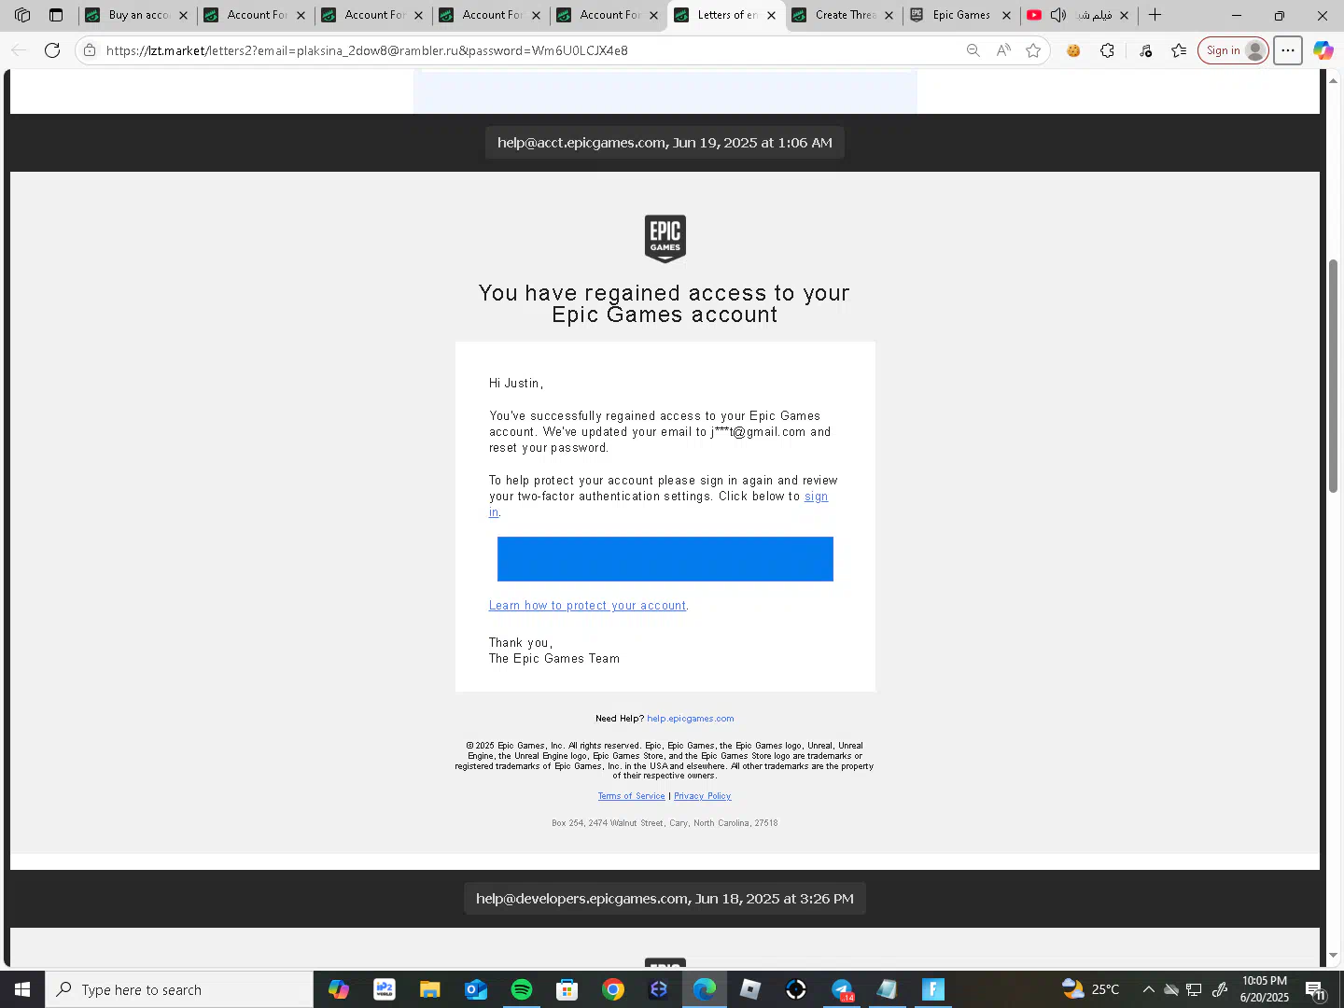This screenshot has height=1008, width=1344.
Task: Open browser essentials icon
Action: coord(1145,50)
